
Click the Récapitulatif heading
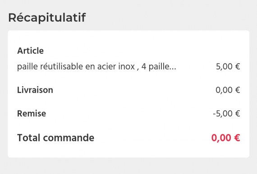[x=47, y=18]
